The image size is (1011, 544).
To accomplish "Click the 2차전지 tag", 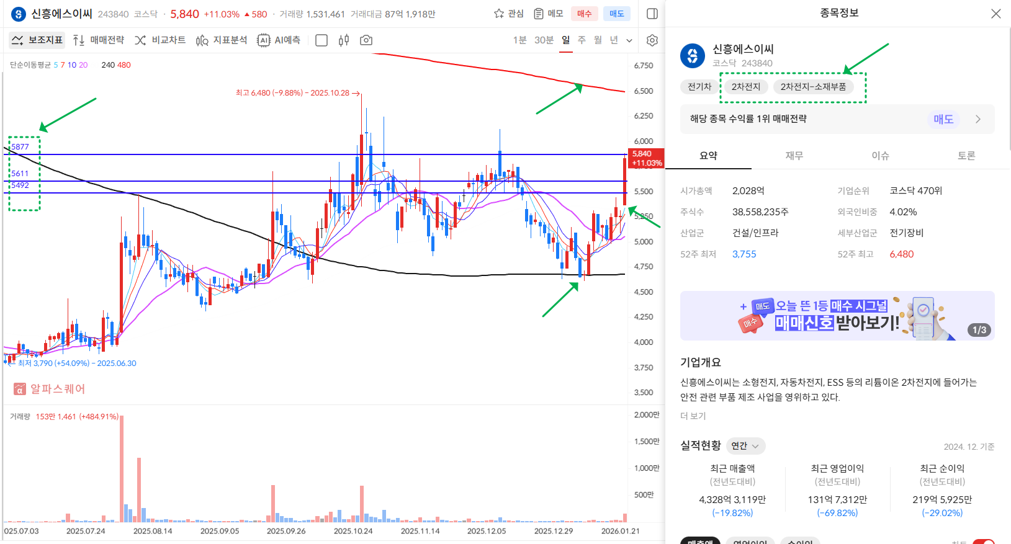I will click(x=745, y=87).
